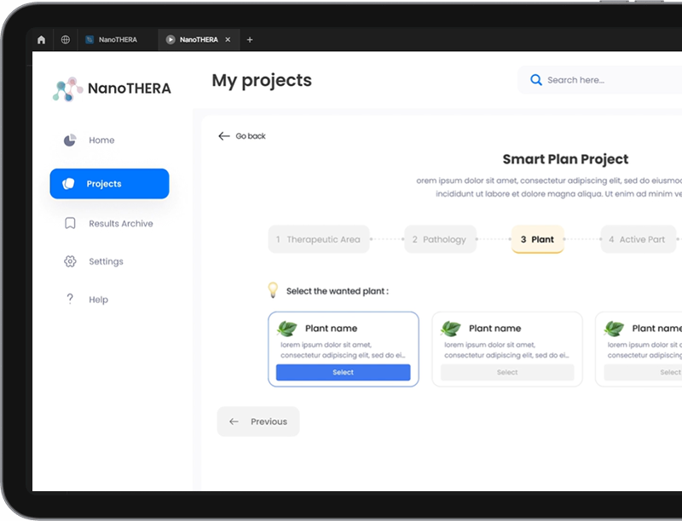Jump to step 2 Pathology
The height and width of the screenshot is (521, 682).
pos(440,239)
